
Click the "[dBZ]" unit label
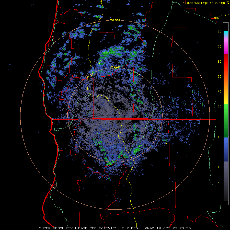[217, 18]
